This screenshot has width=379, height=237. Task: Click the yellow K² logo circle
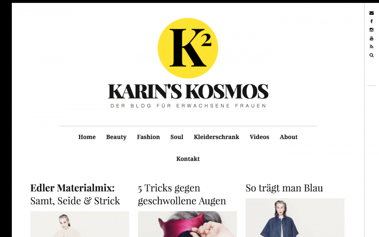coord(188,48)
